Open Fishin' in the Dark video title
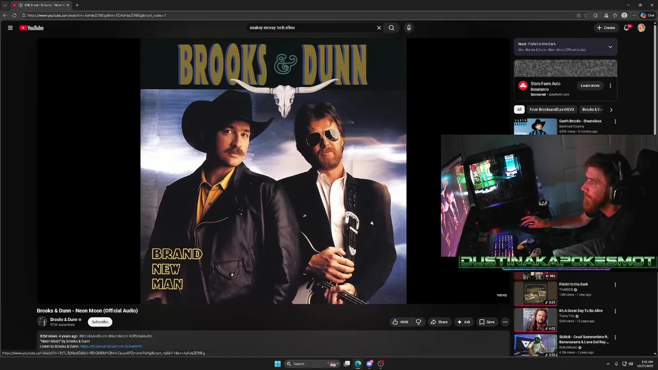 pos(574,284)
